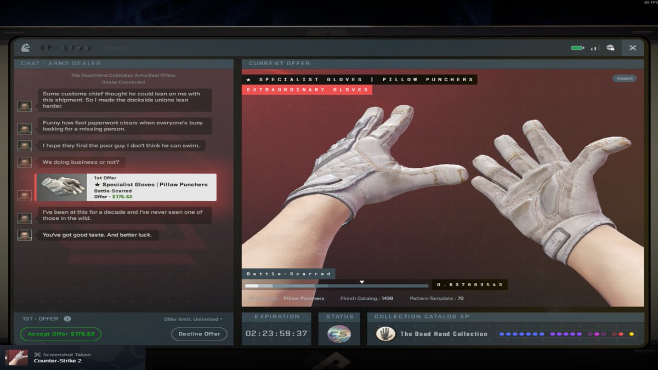Click the expiration timer 02:23:59:37
This screenshot has height=370, width=658.
click(x=277, y=334)
